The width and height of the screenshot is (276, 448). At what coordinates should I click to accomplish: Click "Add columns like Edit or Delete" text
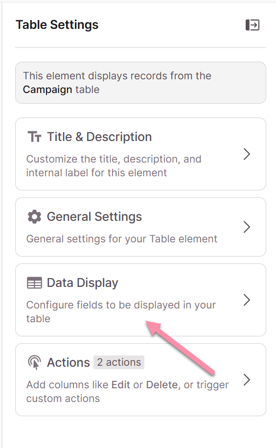(128, 391)
